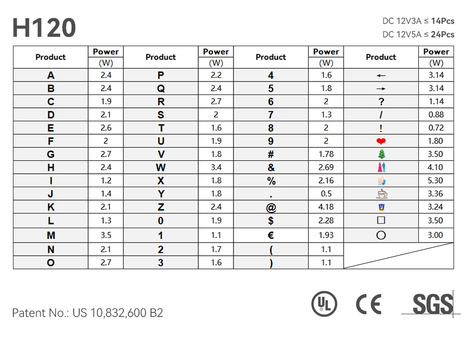Image resolution: width=467 pixels, height=349 pixels.
Task: Click the thumbs up icon
Action: pyautogui.click(x=381, y=180)
